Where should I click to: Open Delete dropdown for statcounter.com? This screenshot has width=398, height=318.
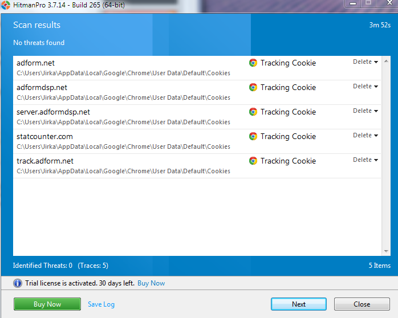(365, 136)
